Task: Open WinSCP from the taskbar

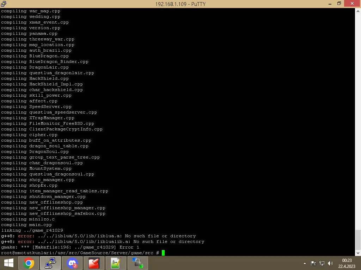Action: [137, 263]
